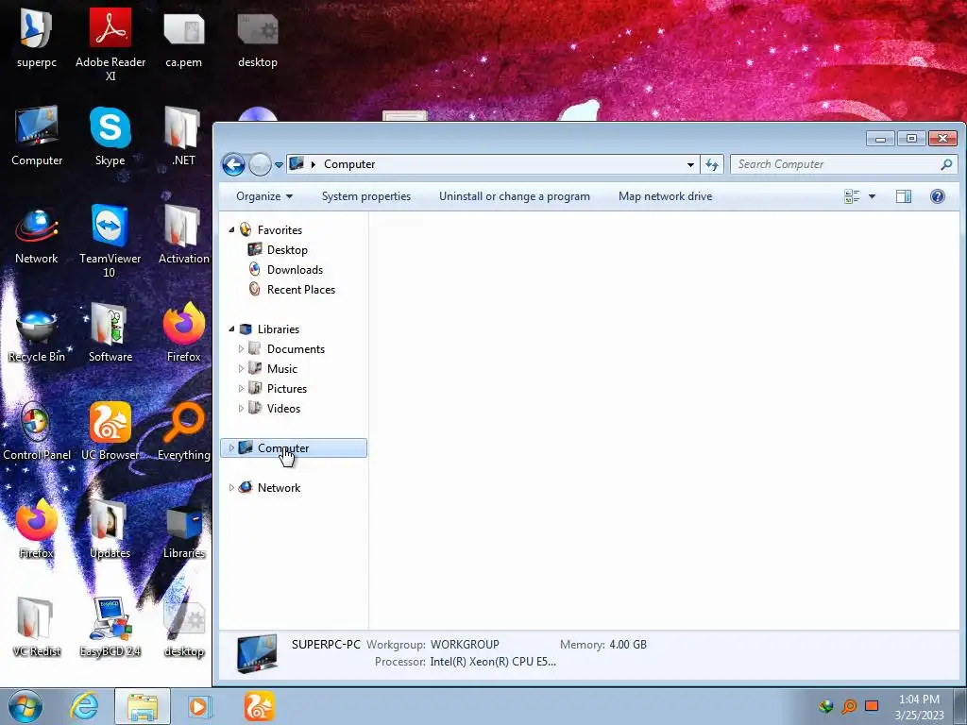Click the search magnifier icon
Viewport: 967px width, 725px height.
pyautogui.click(x=946, y=164)
